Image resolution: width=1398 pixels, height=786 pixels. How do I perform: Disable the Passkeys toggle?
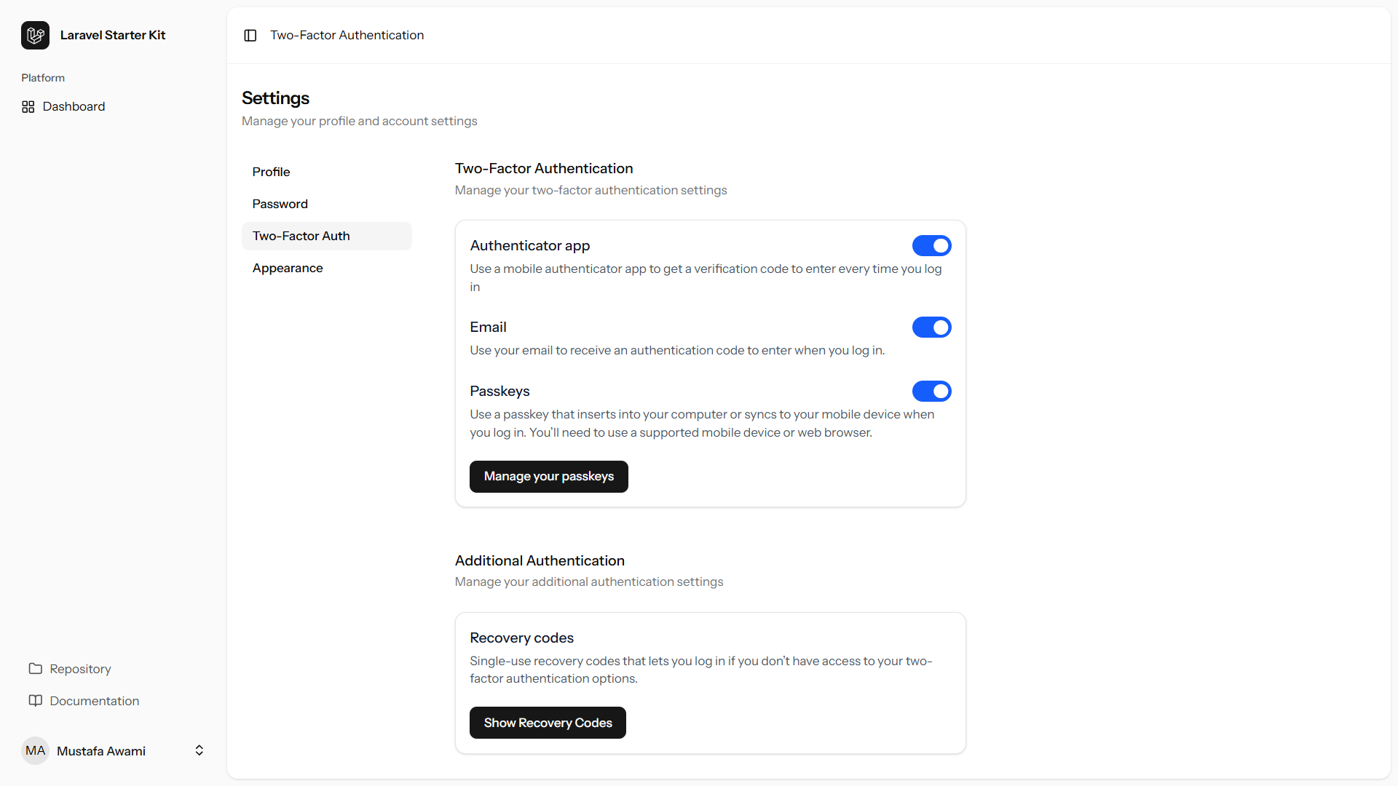(x=931, y=391)
